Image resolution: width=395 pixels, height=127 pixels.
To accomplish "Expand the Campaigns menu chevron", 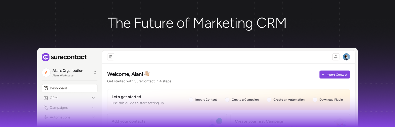I will (x=93, y=108).
